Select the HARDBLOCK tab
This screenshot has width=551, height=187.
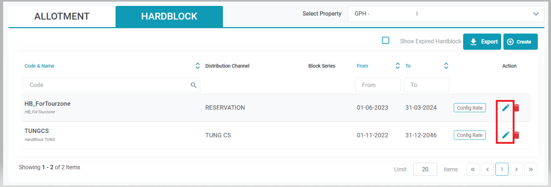click(x=169, y=16)
